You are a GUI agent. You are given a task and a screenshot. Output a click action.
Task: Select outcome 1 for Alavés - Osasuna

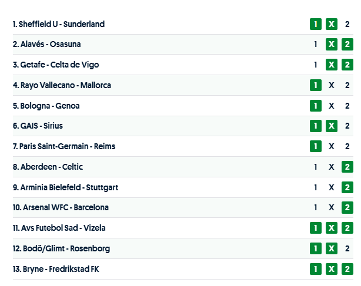(x=316, y=45)
